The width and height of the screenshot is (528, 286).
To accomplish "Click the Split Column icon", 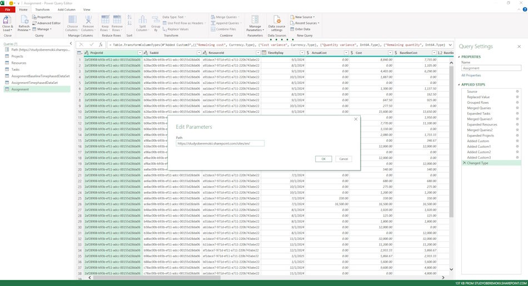I will [x=142, y=19].
